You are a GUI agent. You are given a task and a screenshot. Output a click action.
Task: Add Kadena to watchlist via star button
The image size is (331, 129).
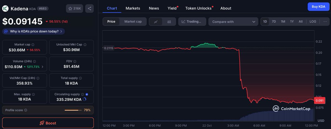[74, 9]
